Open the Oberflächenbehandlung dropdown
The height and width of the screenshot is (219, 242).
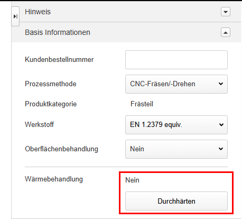[x=176, y=149]
